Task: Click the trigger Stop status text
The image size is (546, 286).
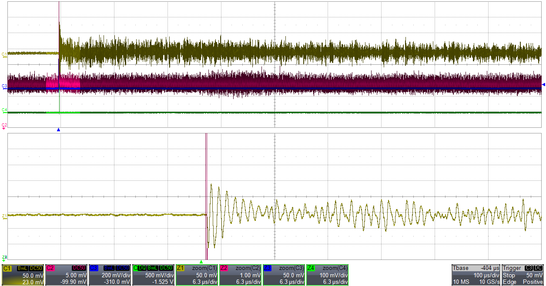Action: point(509,276)
